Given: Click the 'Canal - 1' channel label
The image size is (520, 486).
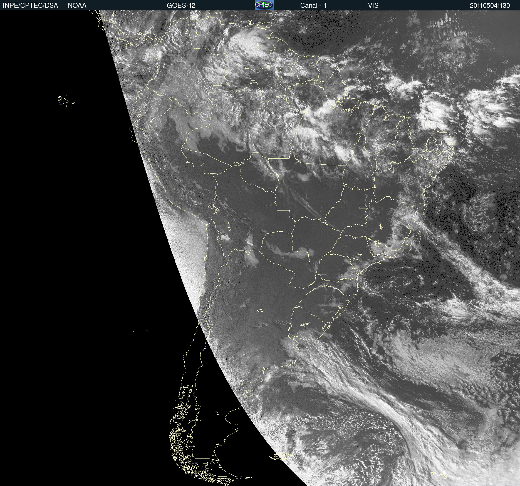Looking at the screenshot, I should point(313,6).
